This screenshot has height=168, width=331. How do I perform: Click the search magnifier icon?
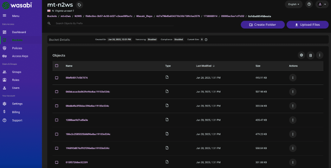[x=49, y=23]
